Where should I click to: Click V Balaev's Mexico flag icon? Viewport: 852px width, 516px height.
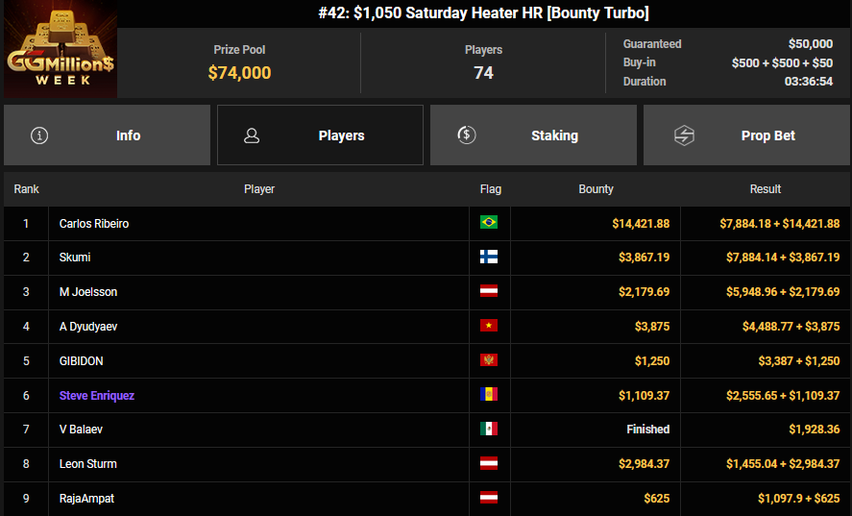pos(489,430)
